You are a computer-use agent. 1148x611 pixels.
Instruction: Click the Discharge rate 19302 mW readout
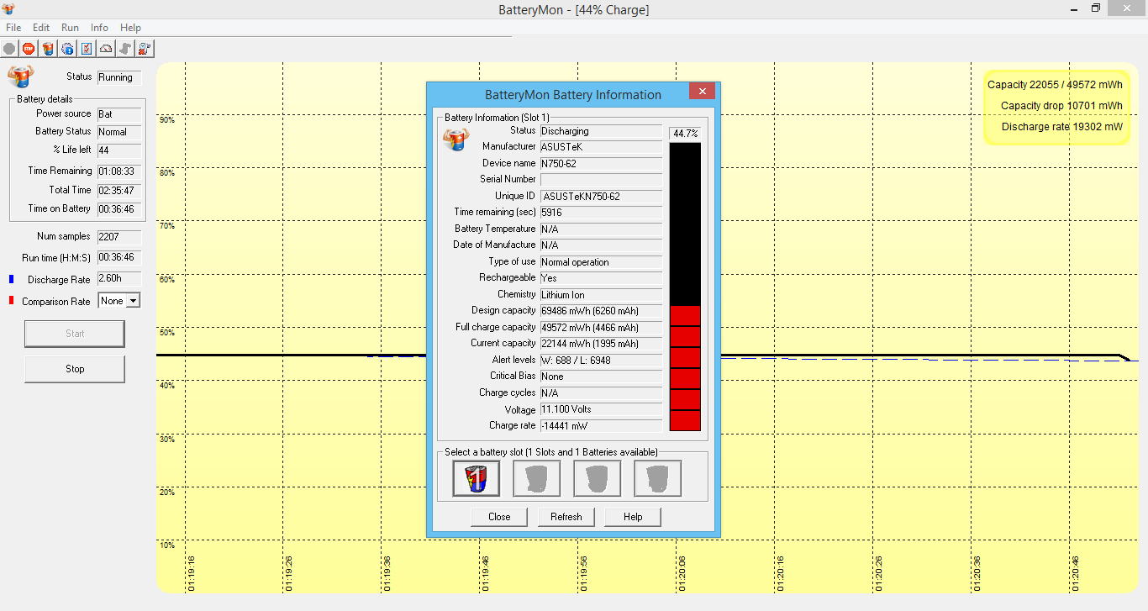[1061, 127]
